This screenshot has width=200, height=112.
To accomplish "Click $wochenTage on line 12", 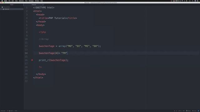I will (47, 46).
